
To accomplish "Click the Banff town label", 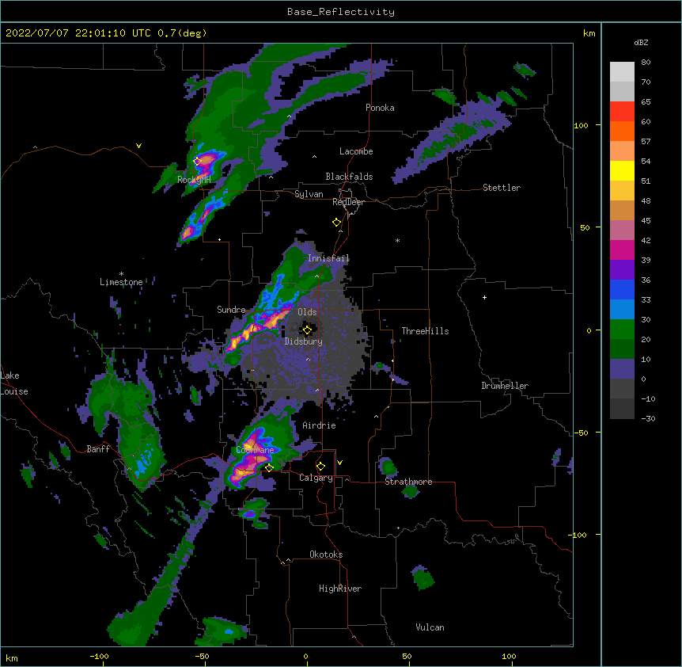I will (98, 449).
